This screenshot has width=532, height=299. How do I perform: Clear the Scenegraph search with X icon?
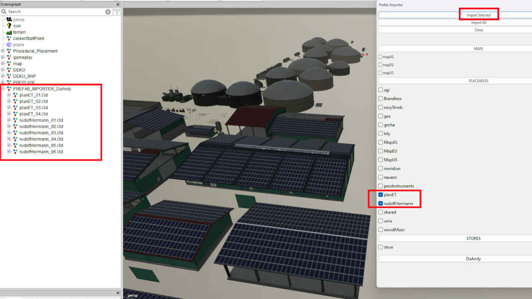108,12
